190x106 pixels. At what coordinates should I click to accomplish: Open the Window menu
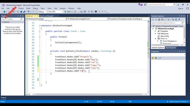point(71,9)
